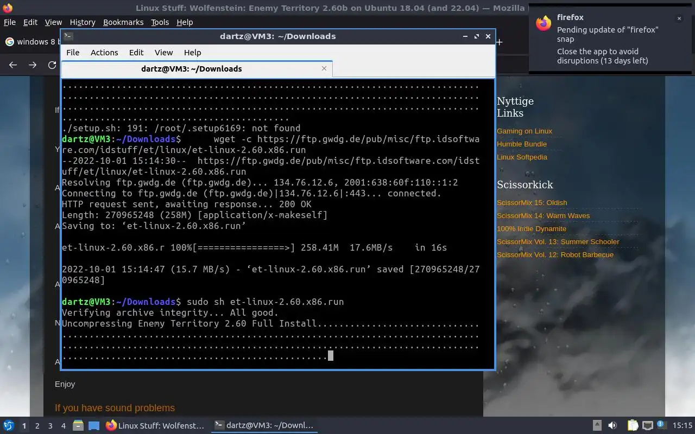Switch to workspace 4 in the pager
Viewport: 695px width, 434px height.
point(63,426)
